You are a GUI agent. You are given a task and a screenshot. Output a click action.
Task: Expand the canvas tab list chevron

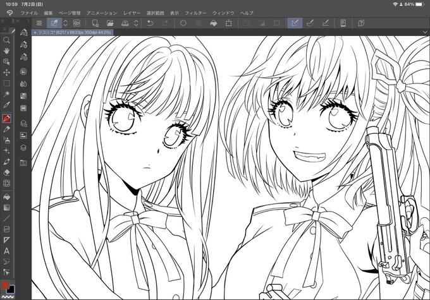tap(426, 32)
